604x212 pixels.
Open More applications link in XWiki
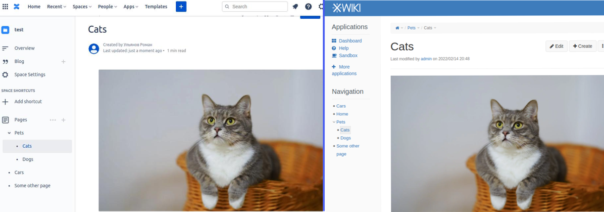coord(344,70)
